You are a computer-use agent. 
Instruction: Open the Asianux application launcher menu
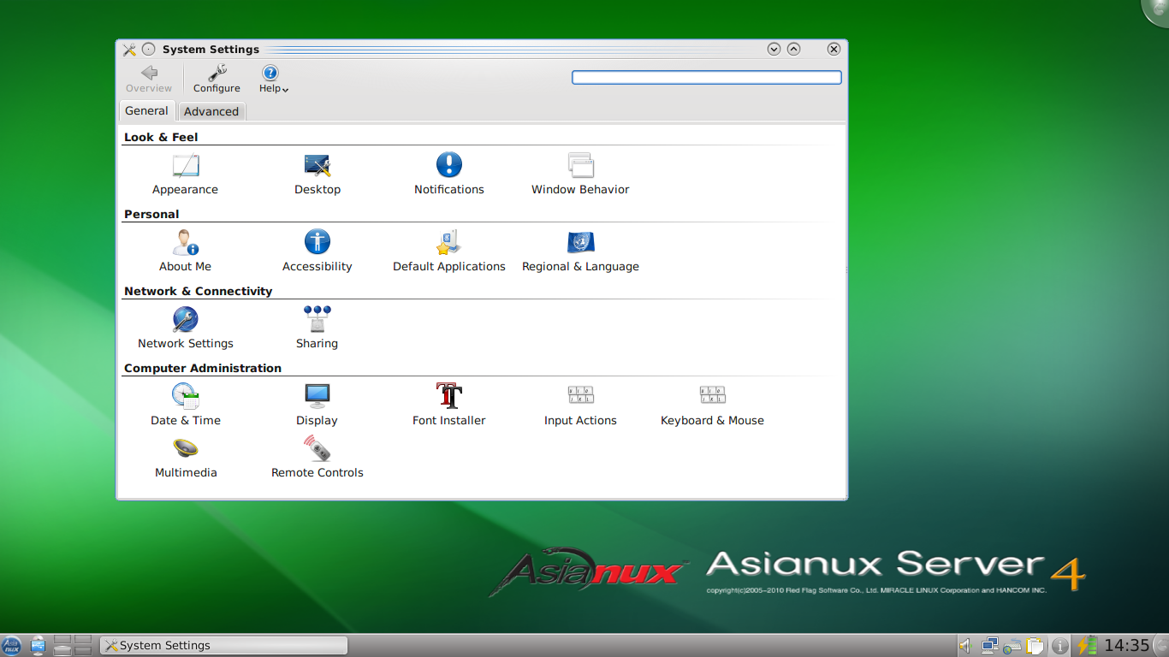point(11,645)
